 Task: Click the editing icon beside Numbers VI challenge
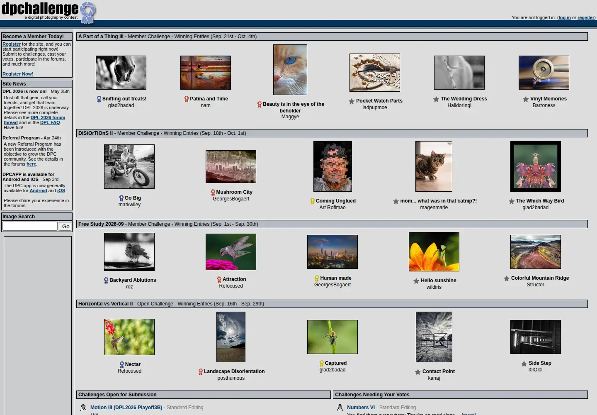point(340,408)
